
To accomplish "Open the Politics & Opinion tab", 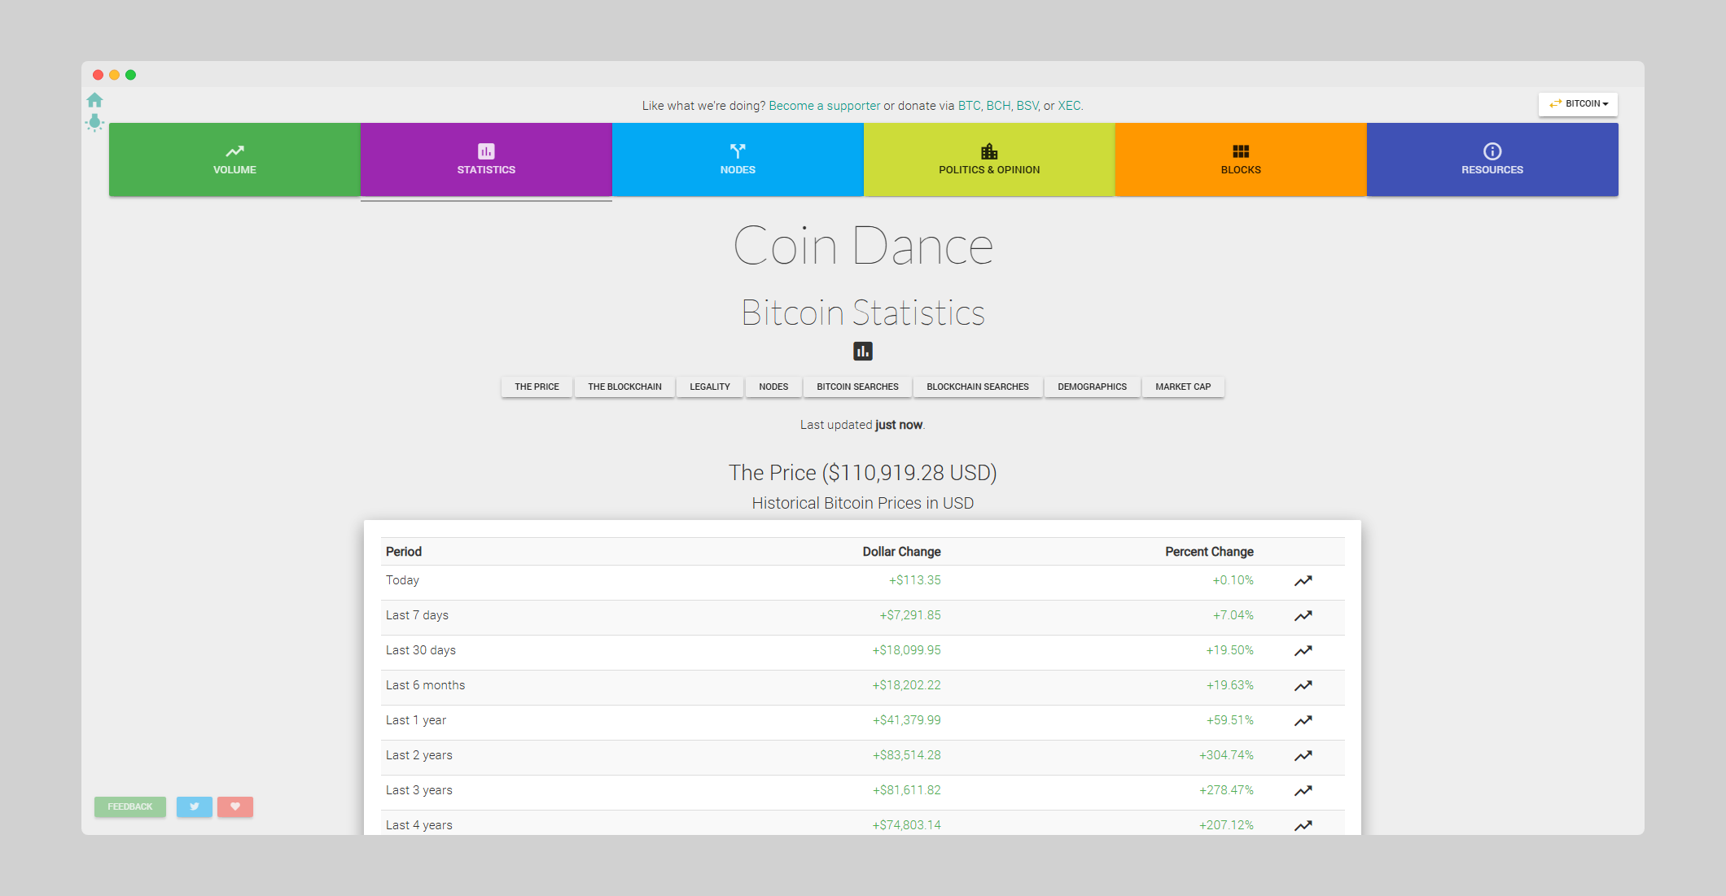I will [x=989, y=160].
